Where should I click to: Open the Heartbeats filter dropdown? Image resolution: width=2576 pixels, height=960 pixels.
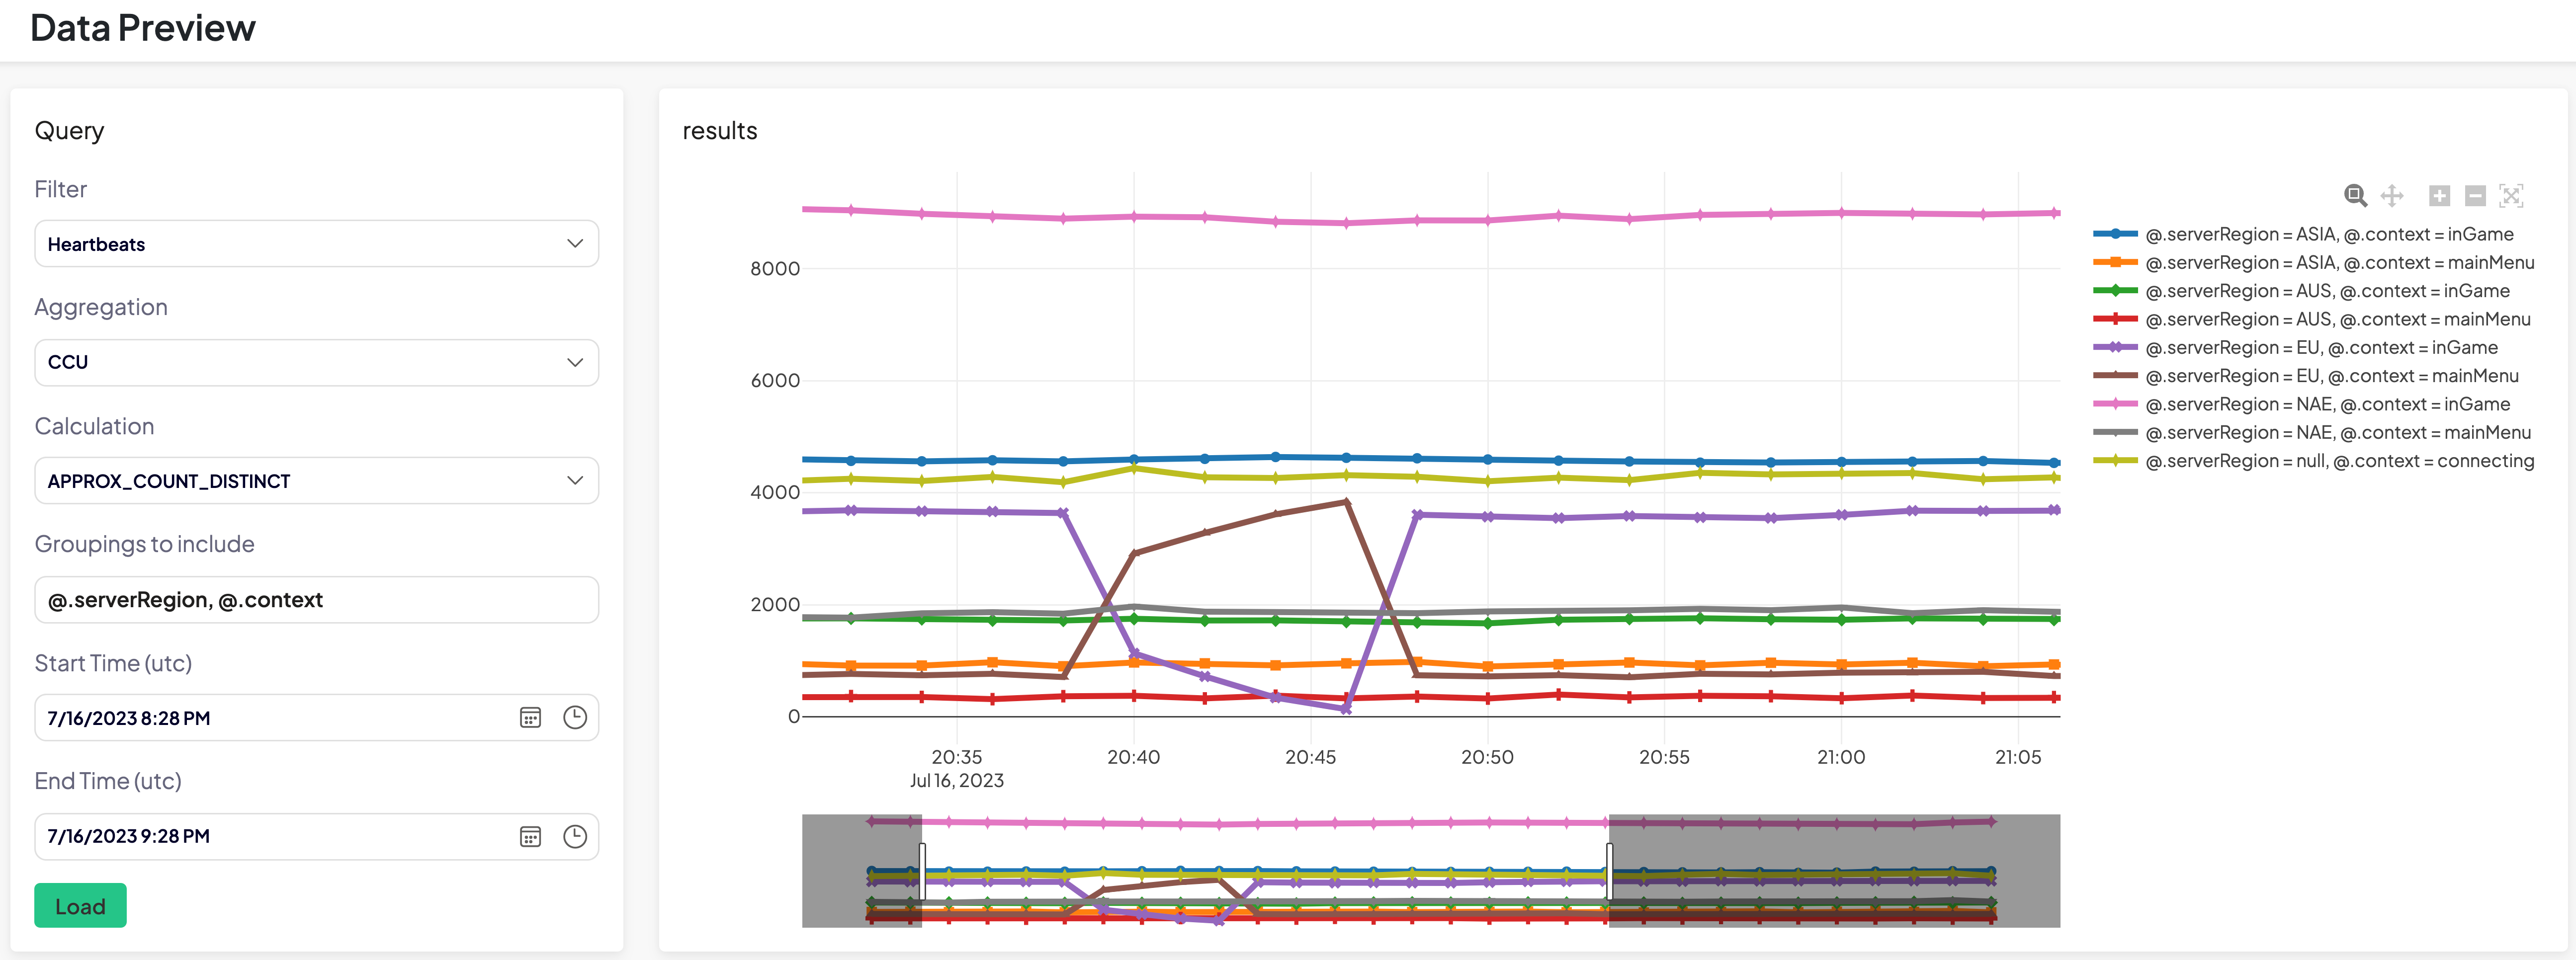(x=316, y=244)
